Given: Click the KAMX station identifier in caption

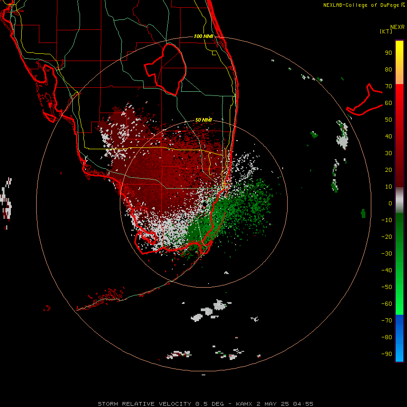Looking at the screenshot, I should pos(244,404).
